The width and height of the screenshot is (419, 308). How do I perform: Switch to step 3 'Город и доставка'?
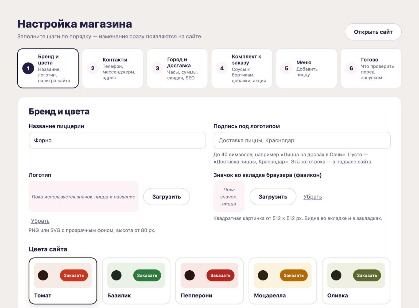click(177, 68)
